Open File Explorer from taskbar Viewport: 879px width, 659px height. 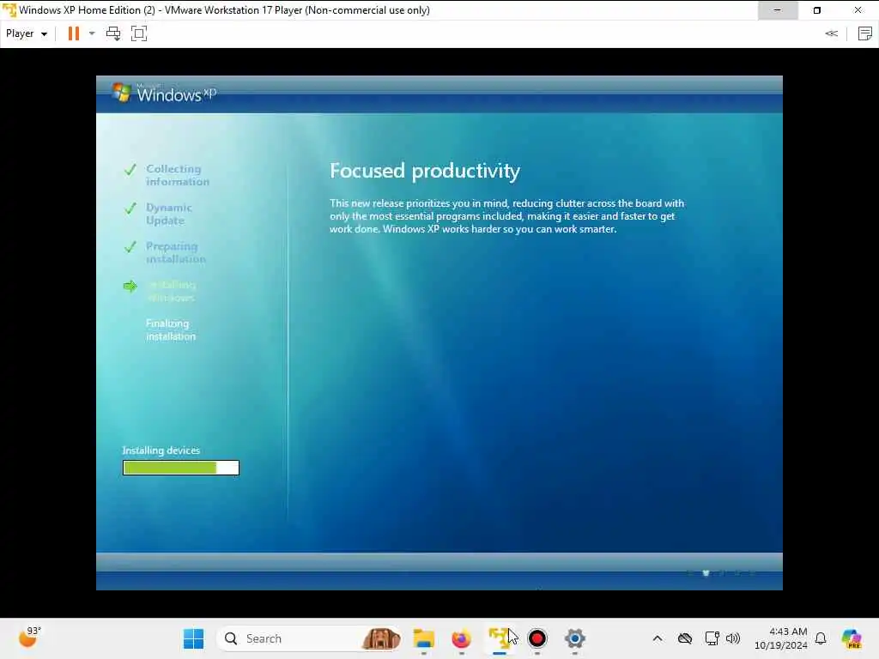(424, 638)
